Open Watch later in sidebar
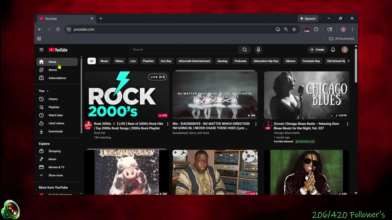392x220 pixels. click(57, 115)
